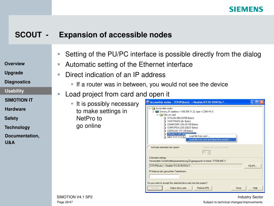Collapse the Device_01 tree node
Image resolution: width=274 pixels, height=206 pixels.
click(x=153, y=112)
